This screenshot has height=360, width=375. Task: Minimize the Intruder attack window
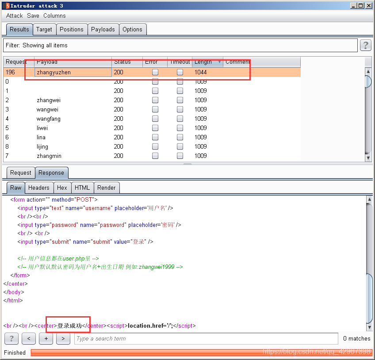coord(353,5)
